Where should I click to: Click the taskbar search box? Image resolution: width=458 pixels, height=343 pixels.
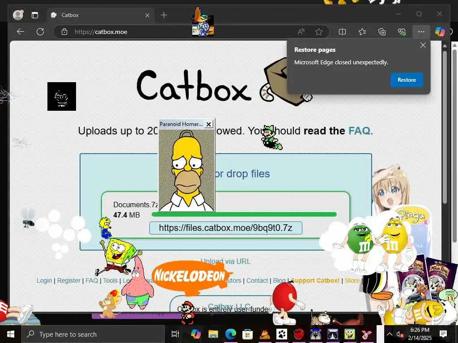click(x=93, y=334)
